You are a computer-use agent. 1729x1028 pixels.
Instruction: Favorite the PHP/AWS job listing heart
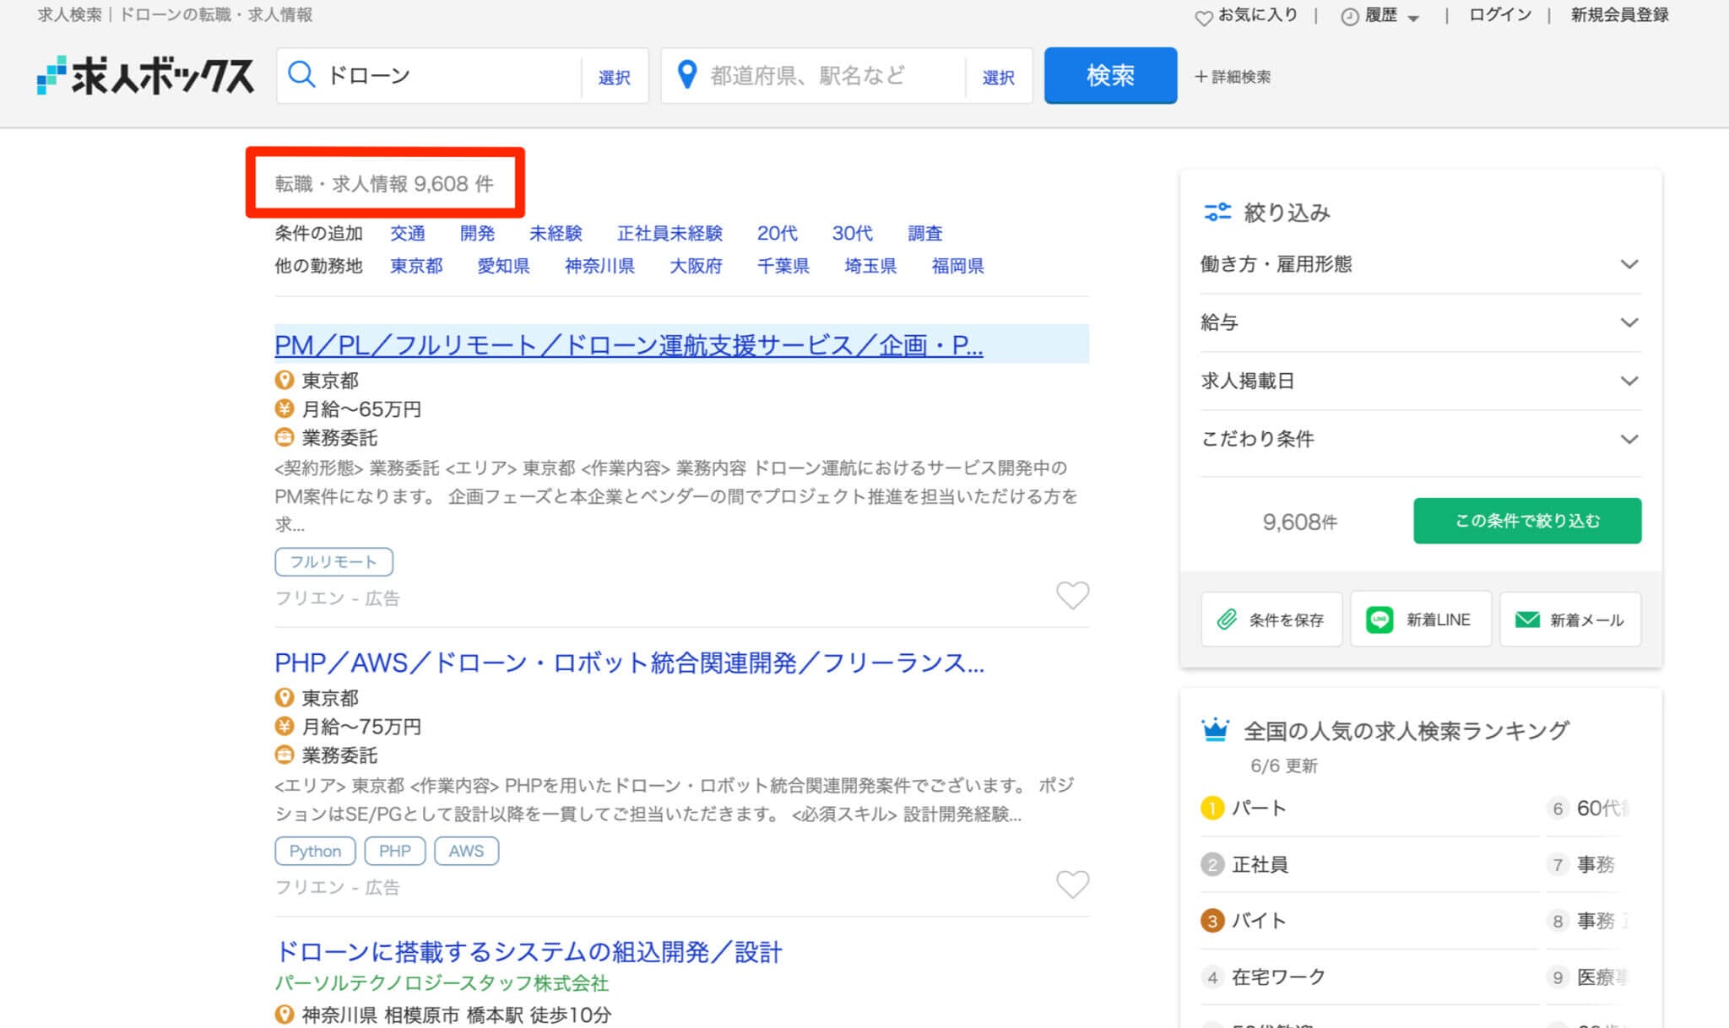coord(1072,884)
